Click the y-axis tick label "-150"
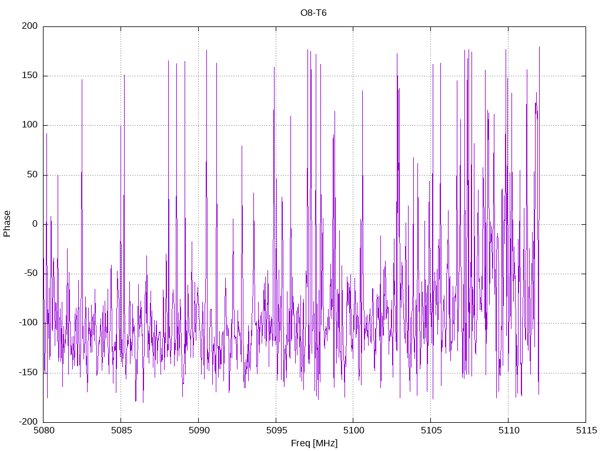The width and height of the screenshot is (602, 451). pyautogui.click(x=28, y=372)
